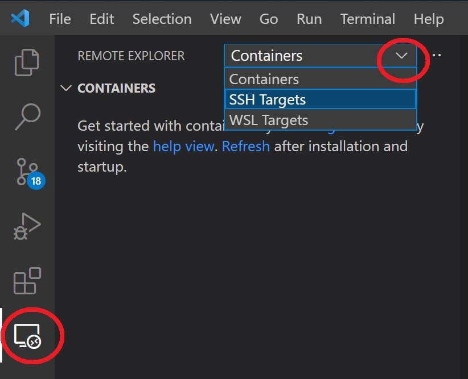The height and width of the screenshot is (379, 468).
Task: Open the Extensions view icon
Action: pos(27,281)
